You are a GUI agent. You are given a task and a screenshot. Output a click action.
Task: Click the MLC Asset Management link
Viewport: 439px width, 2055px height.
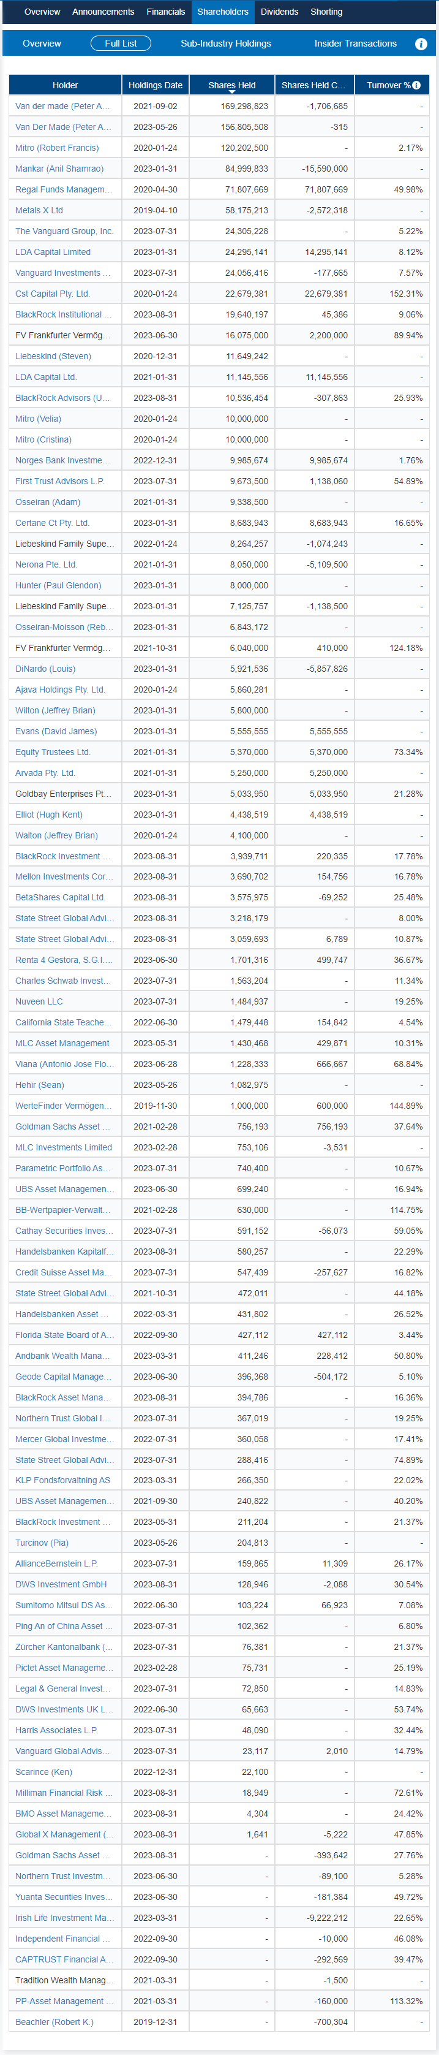[x=62, y=1044]
